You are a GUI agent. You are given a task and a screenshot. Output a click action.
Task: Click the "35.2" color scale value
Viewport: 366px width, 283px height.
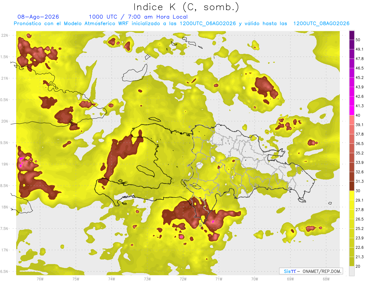pyautogui.click(x=359, y=153)
